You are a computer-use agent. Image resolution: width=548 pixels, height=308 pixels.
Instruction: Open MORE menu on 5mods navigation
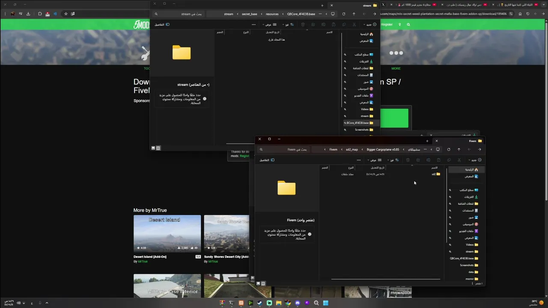(396, 68)
